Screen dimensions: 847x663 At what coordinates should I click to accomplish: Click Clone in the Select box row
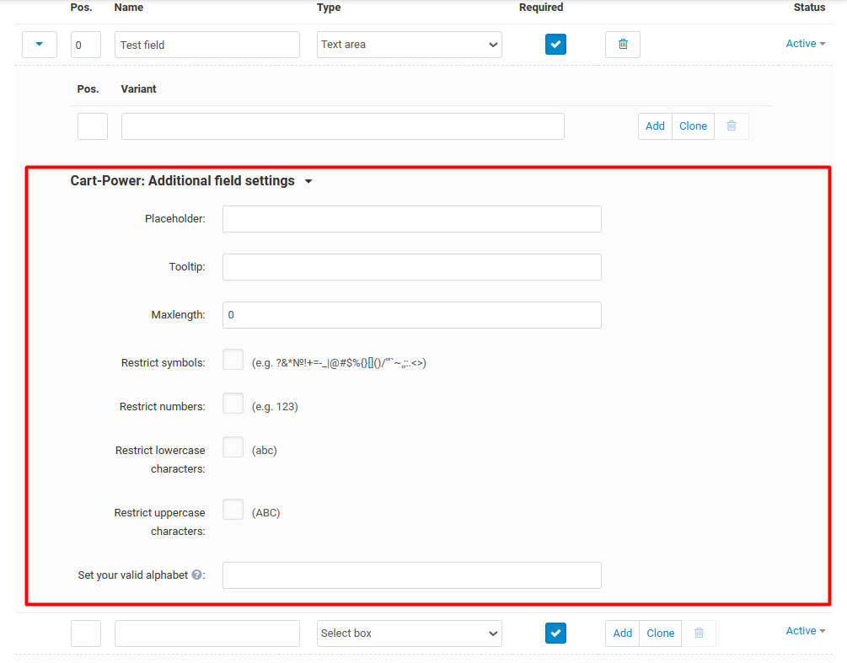click(661, 633)
